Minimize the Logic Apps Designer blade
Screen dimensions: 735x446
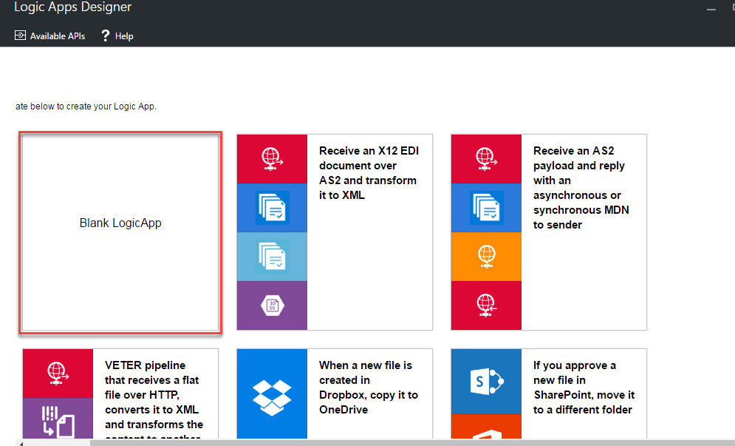point(711,8)
